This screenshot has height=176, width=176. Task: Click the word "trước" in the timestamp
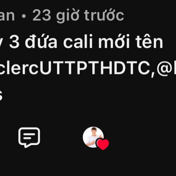[x=104, y=15]
